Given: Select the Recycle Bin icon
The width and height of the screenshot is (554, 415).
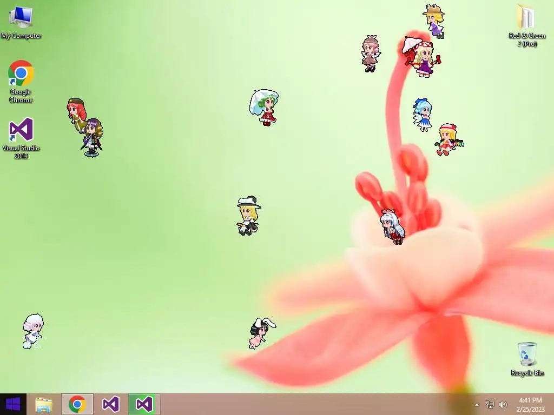Looking at the screenshot, I should tap(527, 359).
